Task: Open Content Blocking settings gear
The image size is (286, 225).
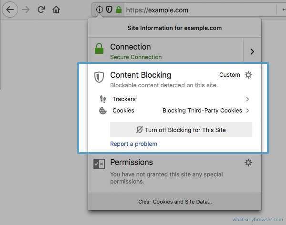Action: tap(248, 75)
